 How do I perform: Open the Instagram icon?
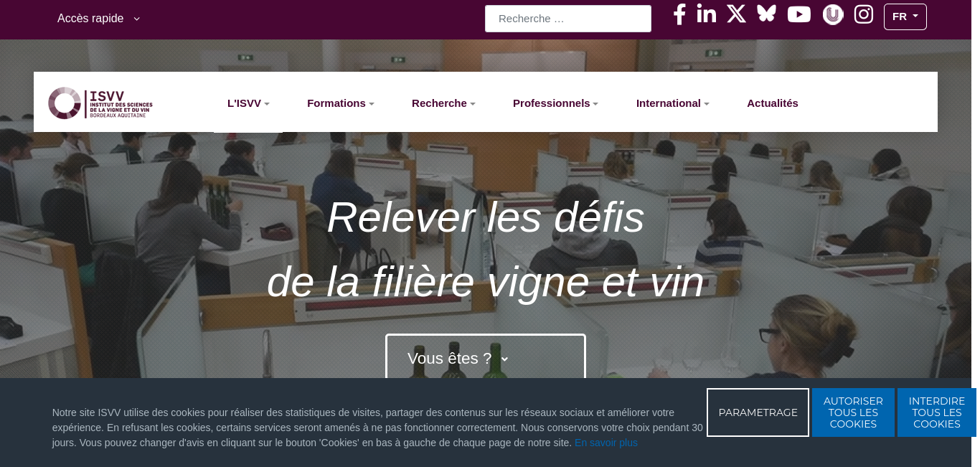click(x=864, y=14)
